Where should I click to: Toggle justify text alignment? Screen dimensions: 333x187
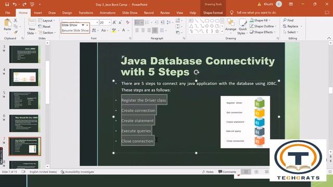(155, 31)
